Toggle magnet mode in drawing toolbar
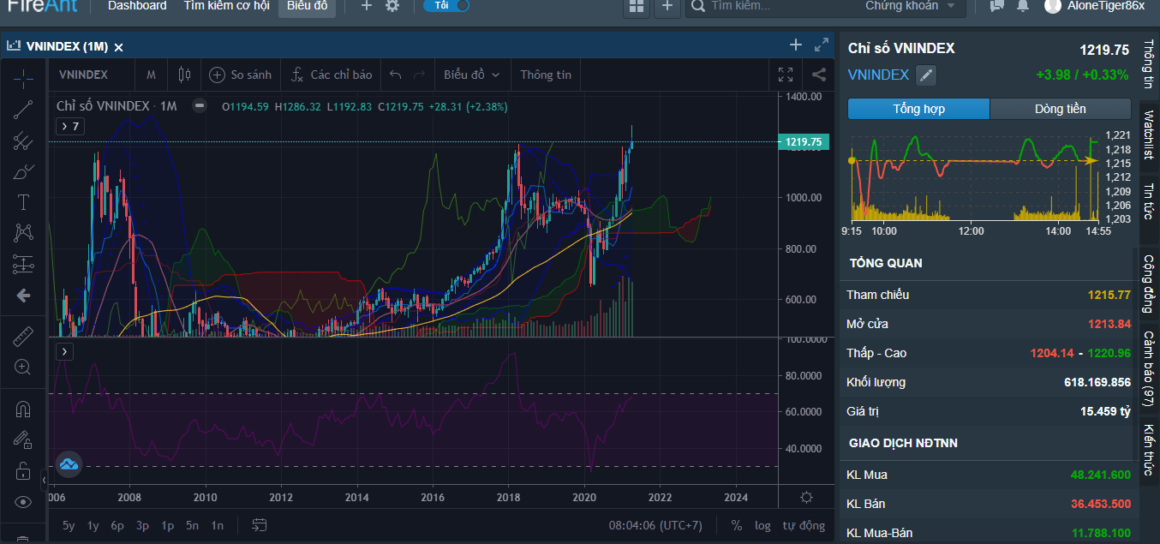The width and height of the screenshot is (1160, 544). click(x=23, y=409)
